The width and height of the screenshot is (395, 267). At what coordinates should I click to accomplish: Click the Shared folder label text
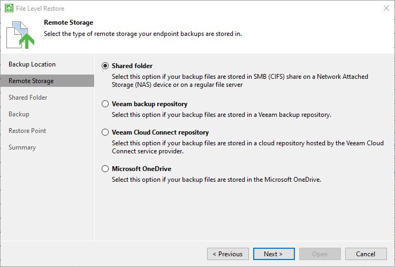tap(132, 66)
